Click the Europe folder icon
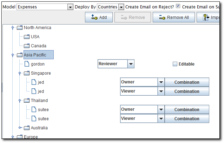The height and width of the screenshot is (143, 224). click(x=20, y=137)
